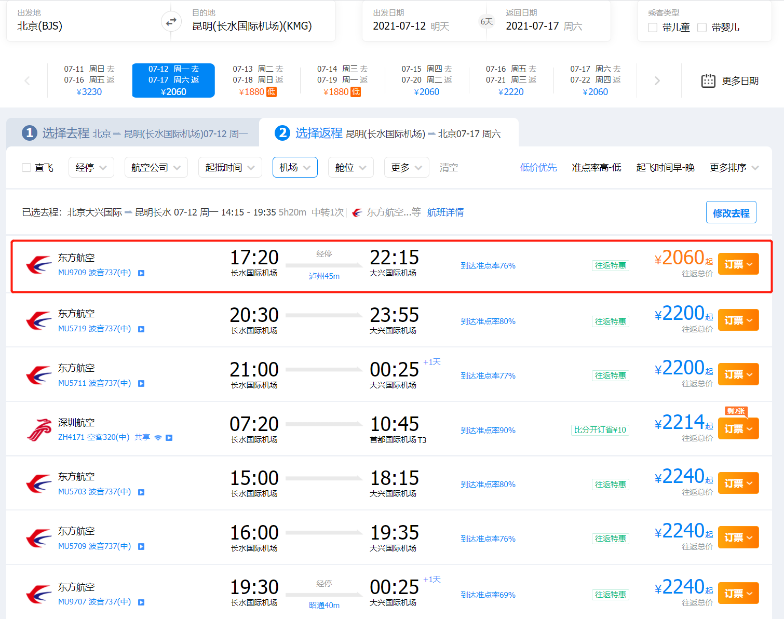Expand the 更多排序 sorting dropdown
784x619 pixels.
coord(734,167)
